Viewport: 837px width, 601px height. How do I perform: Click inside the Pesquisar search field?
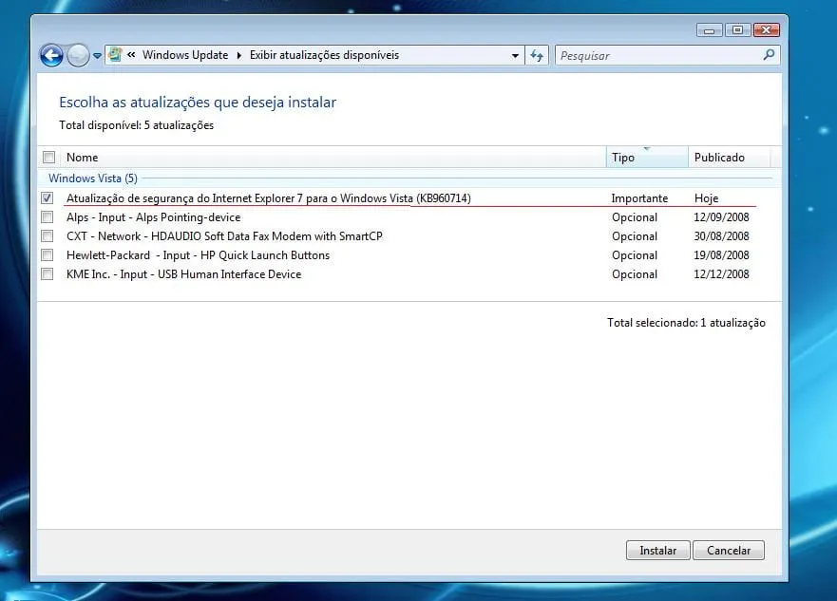pyautogui.click(x=656, y=55)
